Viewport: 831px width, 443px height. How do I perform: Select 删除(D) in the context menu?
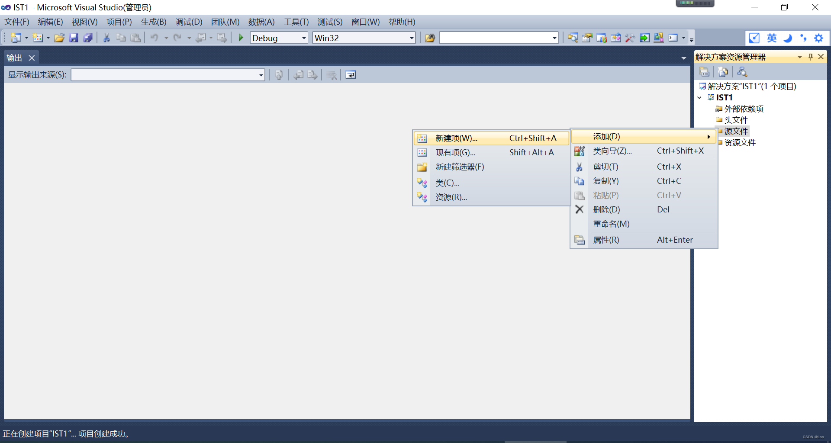[644, 209]
